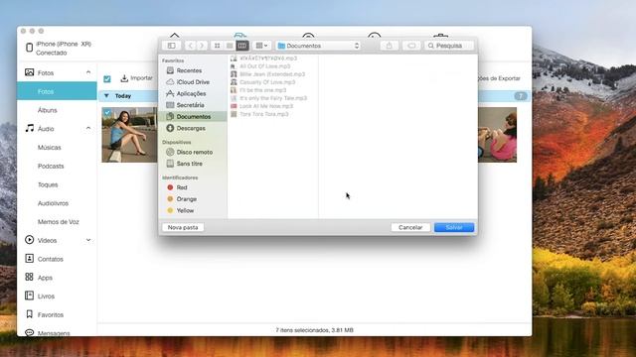
Task: Select file Billie Jean (Extended).mp3
Action: (x=271, y=74)
